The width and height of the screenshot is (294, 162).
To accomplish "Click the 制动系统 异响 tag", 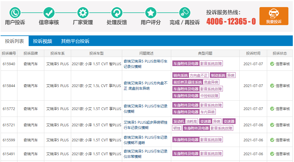I will tap(223, 75).
